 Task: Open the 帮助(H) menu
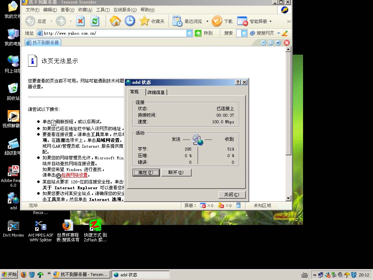tap(147, 10)
